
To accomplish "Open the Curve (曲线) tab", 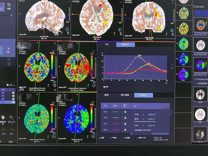I will 107,95.
